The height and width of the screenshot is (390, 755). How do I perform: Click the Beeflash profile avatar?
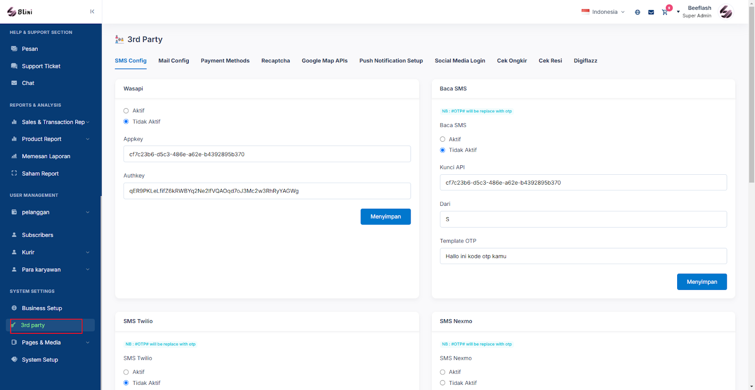click(726, 12)
